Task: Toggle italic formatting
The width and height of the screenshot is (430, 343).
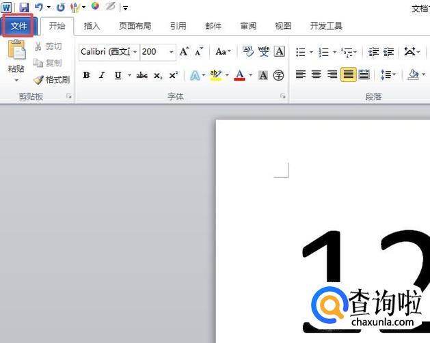Action: click(102, 75)
